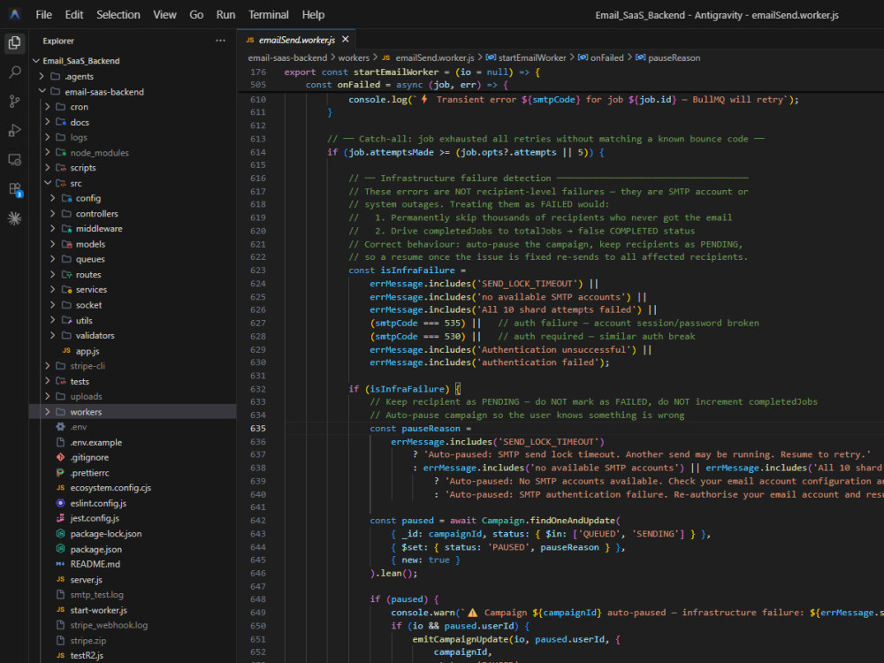Open the Edit menu
The width and height of the screenshot is (884, 663).
click(x=74, y=15)
